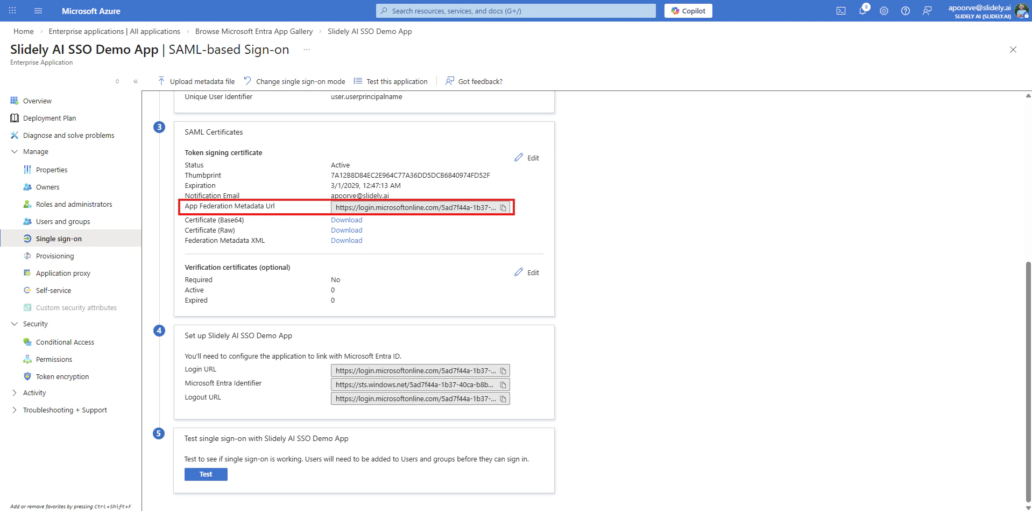This screenshot has width=1032, height=511.
Task: Open the notifications bell icon
Action: pos(863,11)
